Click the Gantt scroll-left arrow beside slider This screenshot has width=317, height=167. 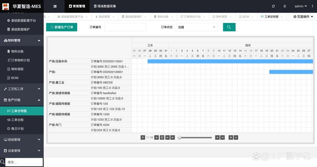172,138
